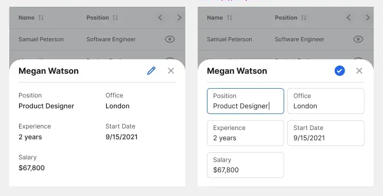Screen dimensions: 383x196
Task: Go to previous columns in left table
Action: click(160, 18)
